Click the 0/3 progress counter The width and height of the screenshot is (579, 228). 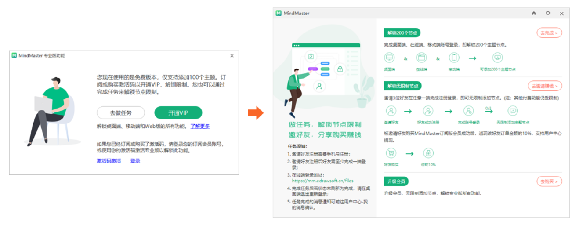488,108
